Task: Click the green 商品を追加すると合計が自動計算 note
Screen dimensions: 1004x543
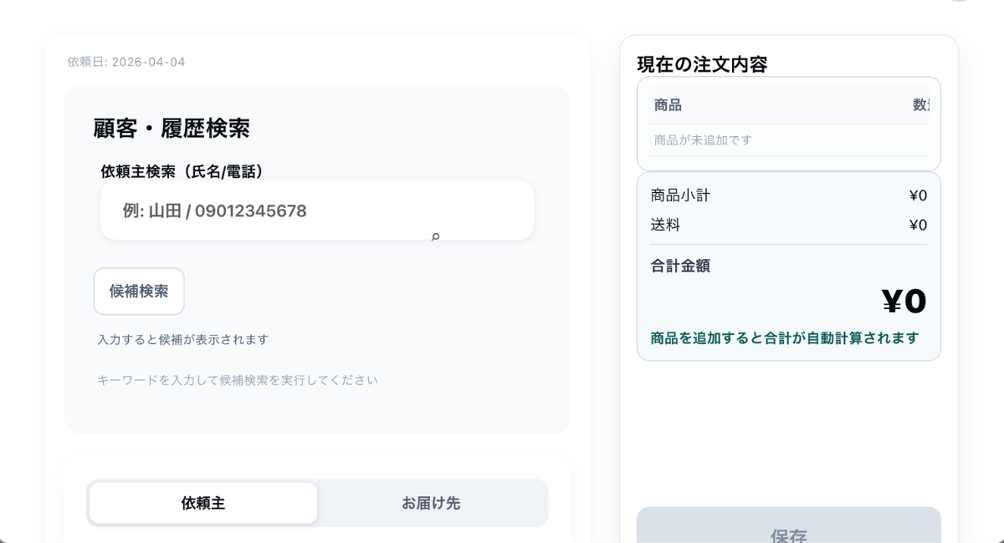Action: click(x=784, y=337)
